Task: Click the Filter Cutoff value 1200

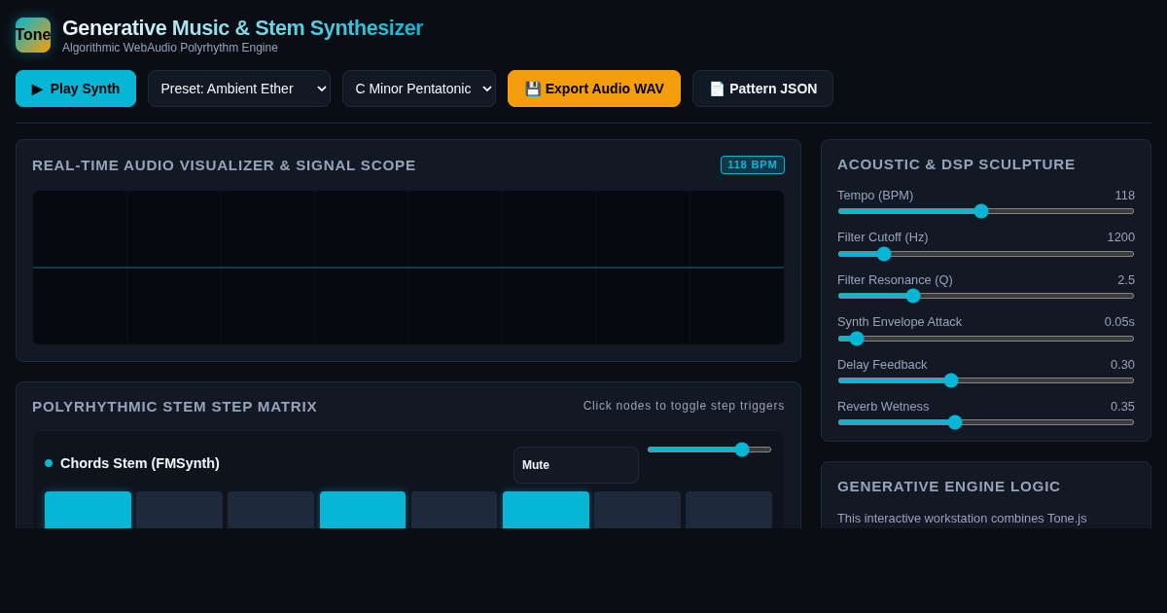Action: 1120,236
